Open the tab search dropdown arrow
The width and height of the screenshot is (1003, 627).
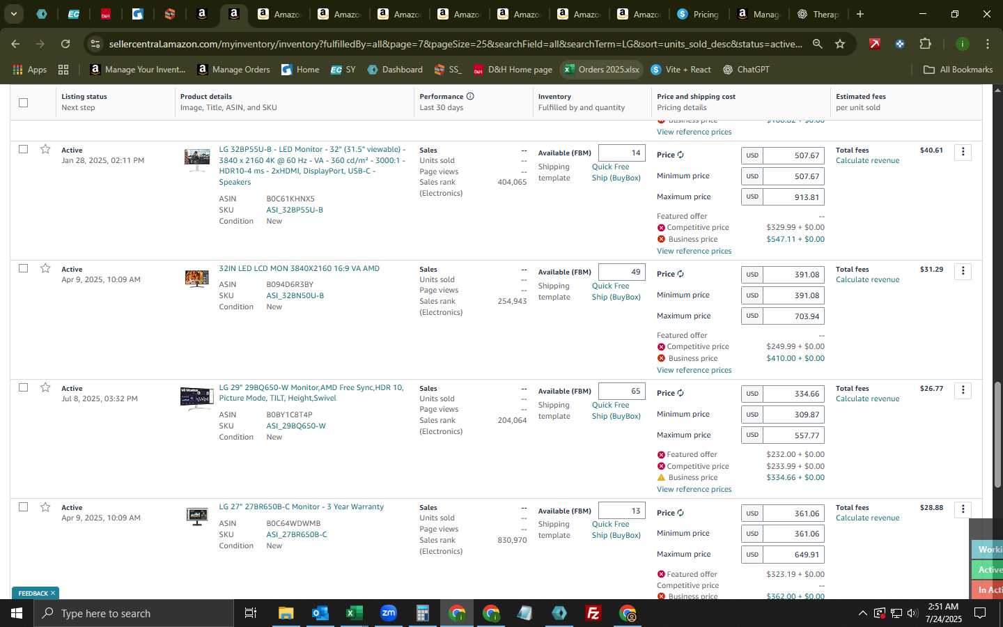pos(13,14)
